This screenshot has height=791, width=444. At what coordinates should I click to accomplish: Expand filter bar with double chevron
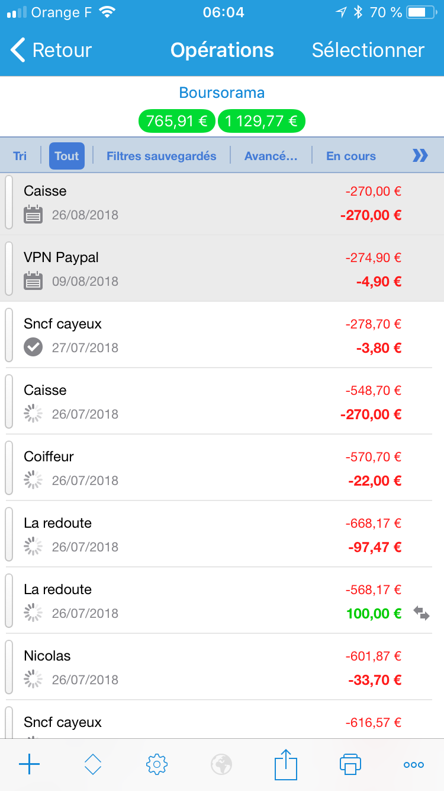[420, 156]
